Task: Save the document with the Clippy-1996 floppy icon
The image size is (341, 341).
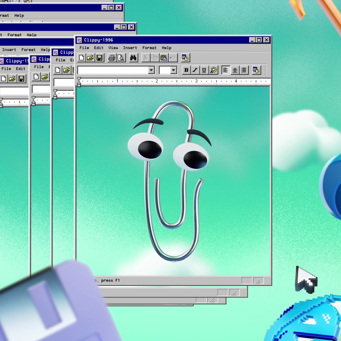Action: tap(99, 58)
